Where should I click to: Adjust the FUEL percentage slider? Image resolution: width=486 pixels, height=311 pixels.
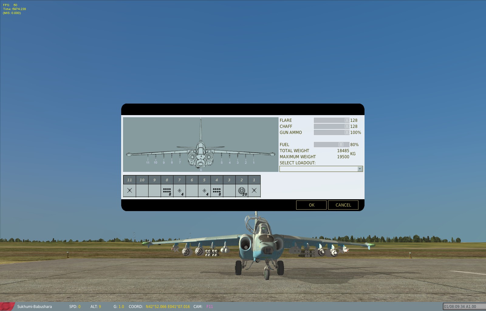pyautogui.click(x=331, y=145)
